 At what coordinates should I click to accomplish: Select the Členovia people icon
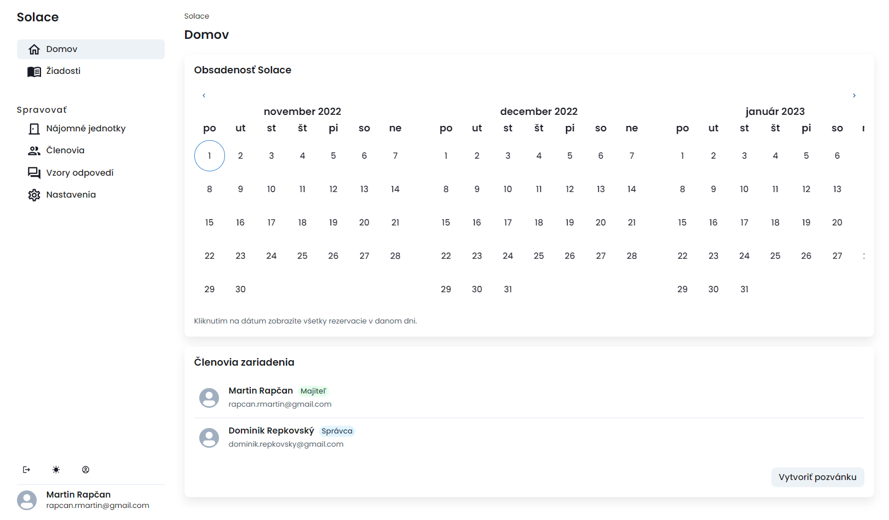coord(34,150)
